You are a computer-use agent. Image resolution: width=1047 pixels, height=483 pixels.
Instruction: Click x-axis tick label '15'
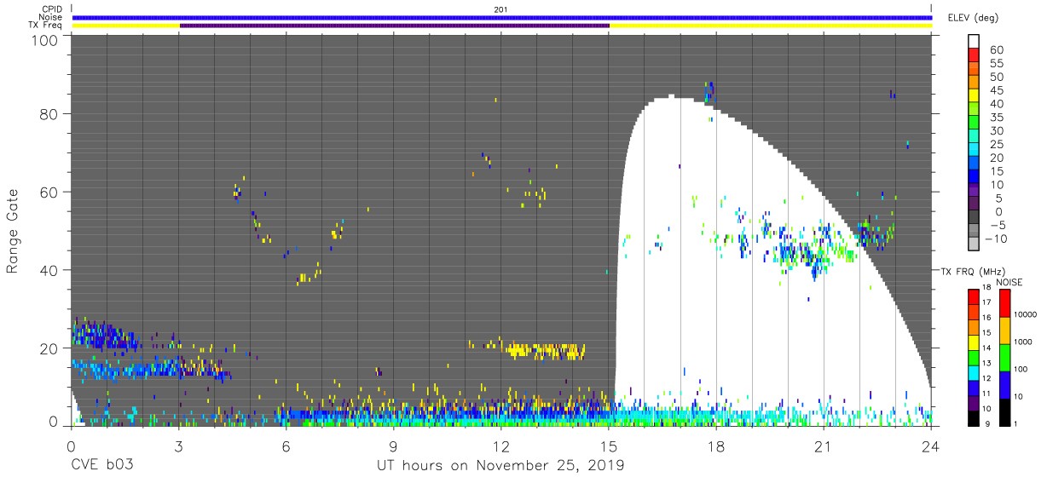[x=609, y=448]
